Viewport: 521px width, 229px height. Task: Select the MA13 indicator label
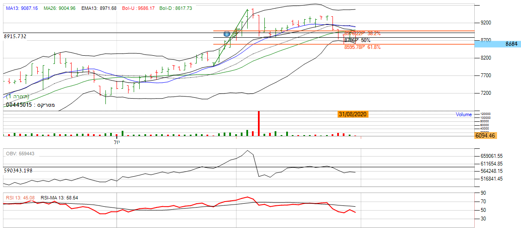point(22,9)
